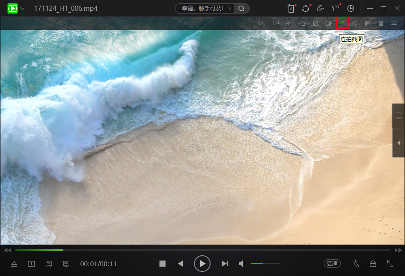Open the playback history clock icon
The width and height of the screenshot is (405, 276).
(x=350, y=8)
